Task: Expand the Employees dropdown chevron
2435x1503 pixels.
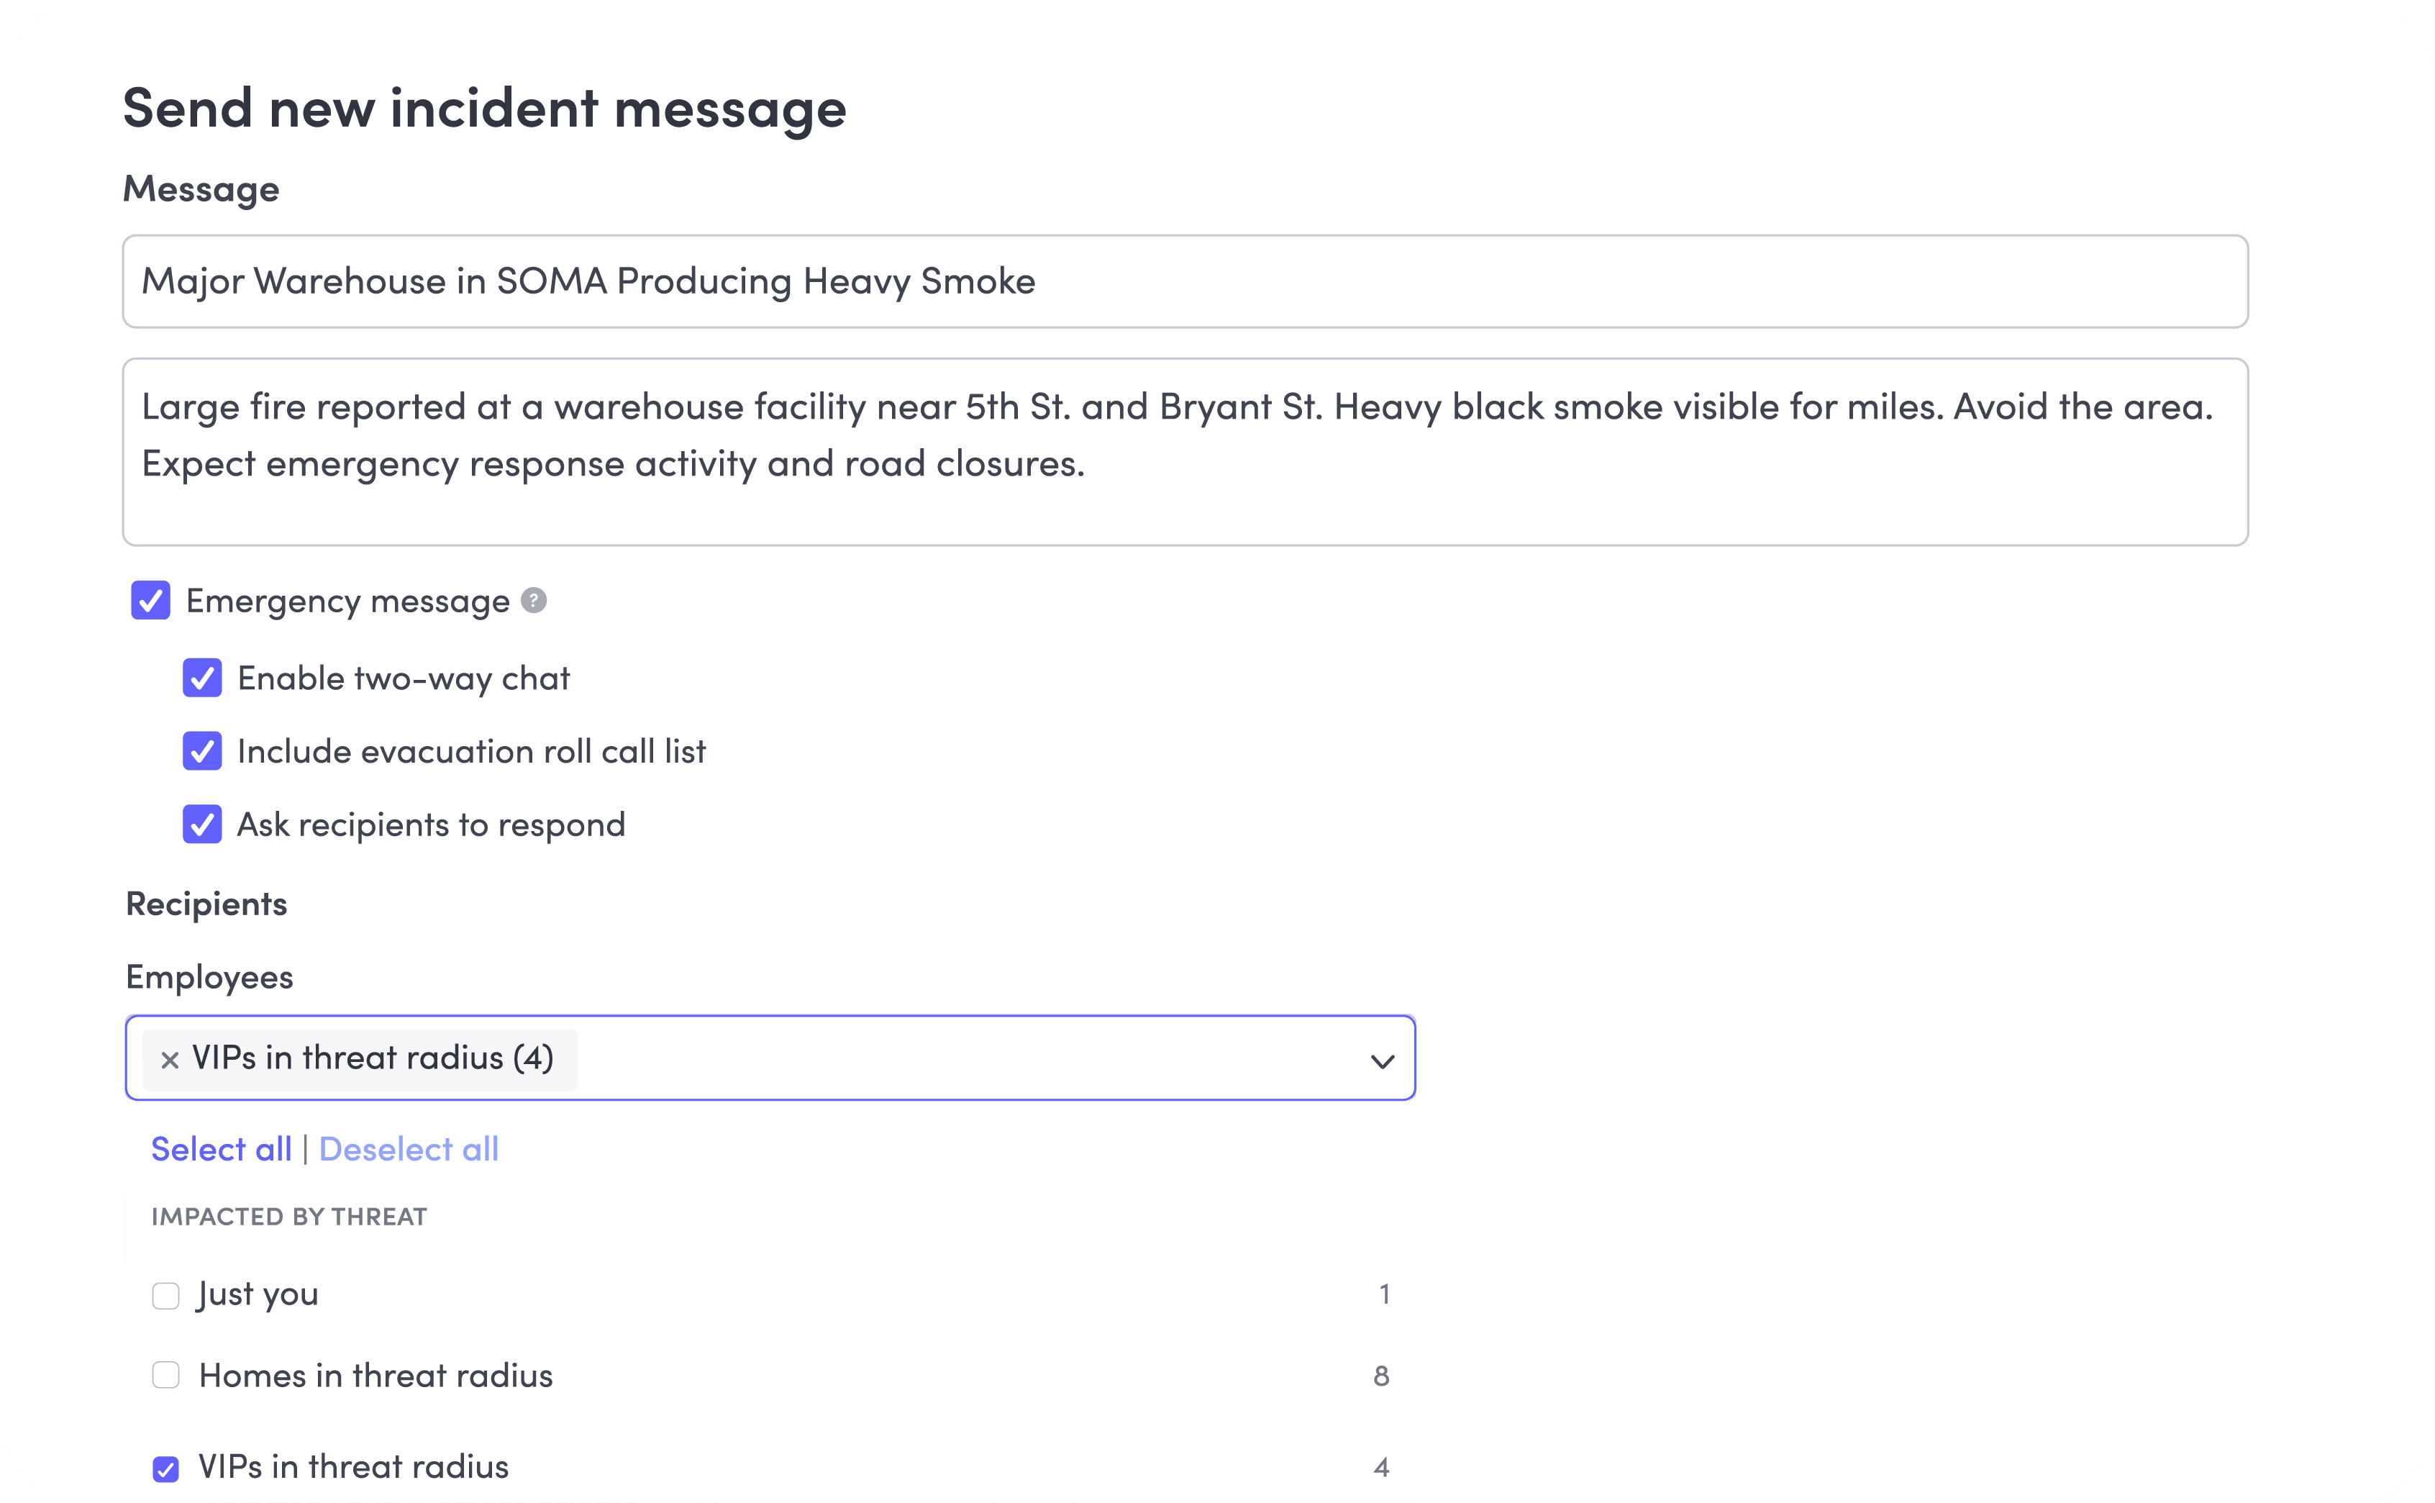Action: [1381, 1061]
